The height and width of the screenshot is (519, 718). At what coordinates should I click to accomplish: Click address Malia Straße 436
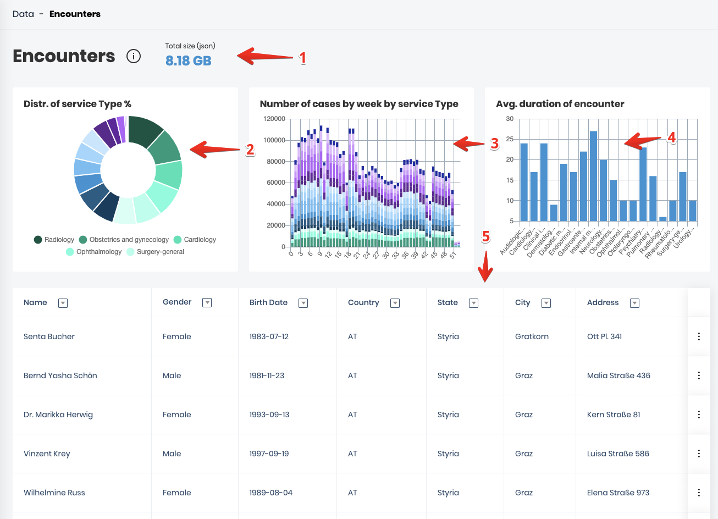click(618, 376)
